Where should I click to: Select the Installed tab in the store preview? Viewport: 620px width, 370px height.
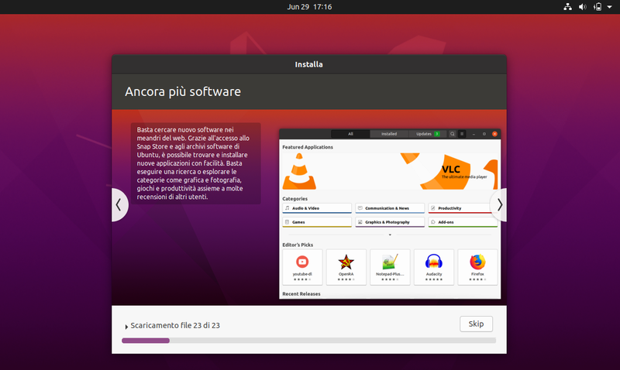tap(389, 134)
